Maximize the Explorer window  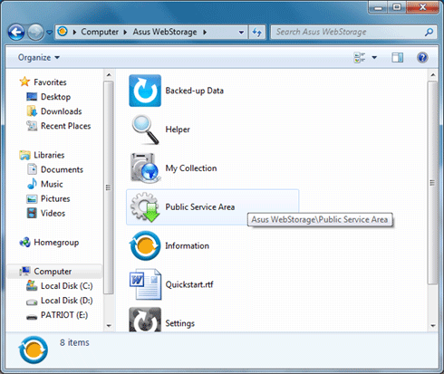(397, 7)
